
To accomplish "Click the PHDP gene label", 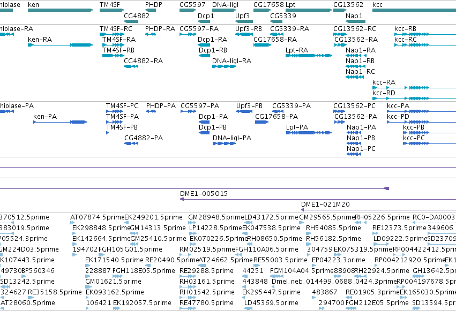I will [154, 5].
